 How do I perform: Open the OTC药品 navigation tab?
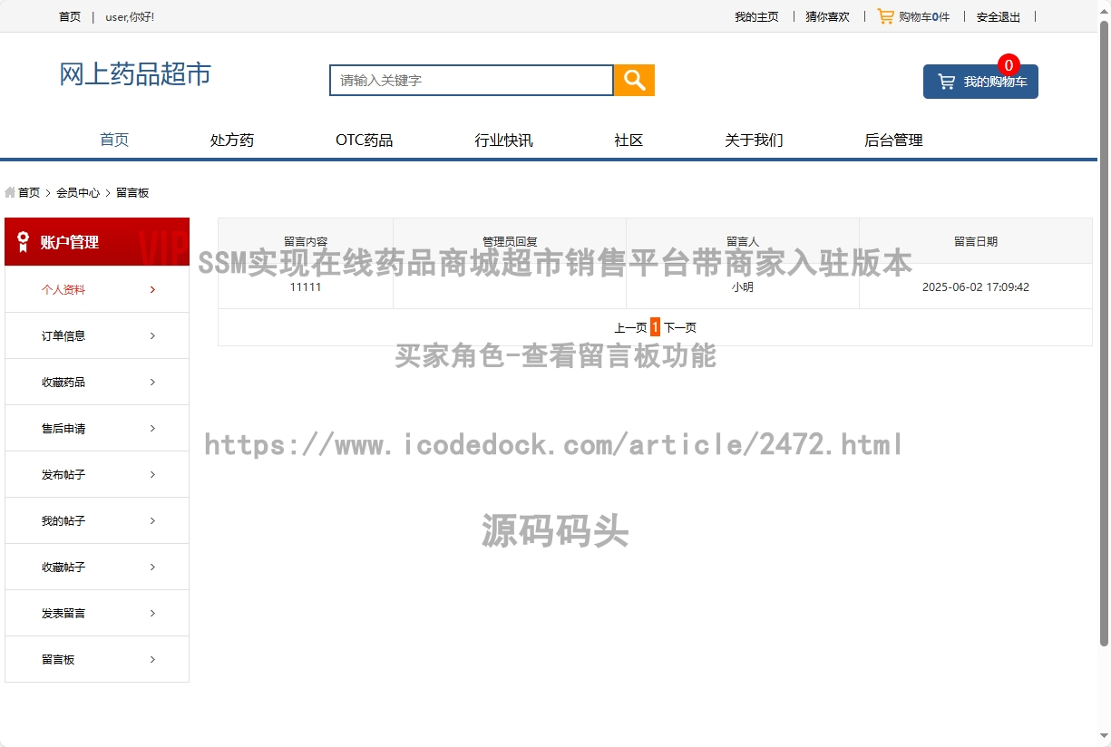click(364, 141)
